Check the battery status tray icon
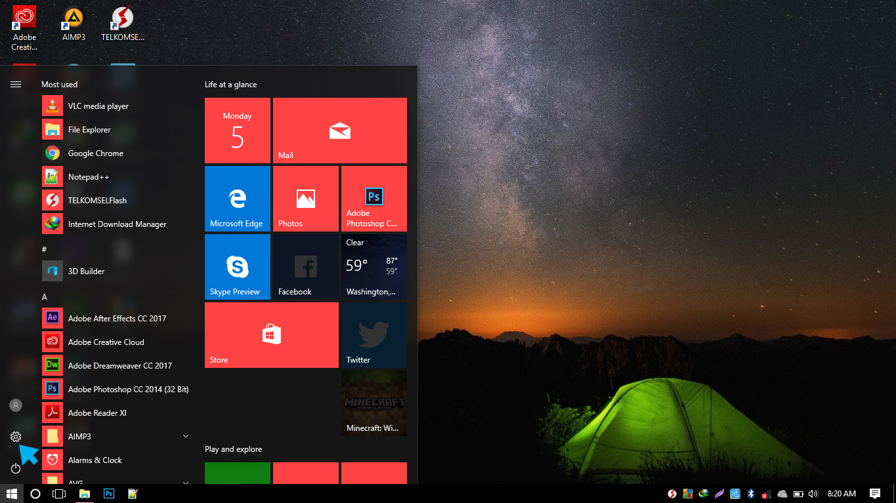Image resolution: width=896 pixels, height=503 pixels. point(798,494)
